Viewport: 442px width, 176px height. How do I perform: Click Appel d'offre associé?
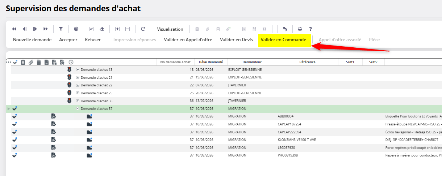340,40
